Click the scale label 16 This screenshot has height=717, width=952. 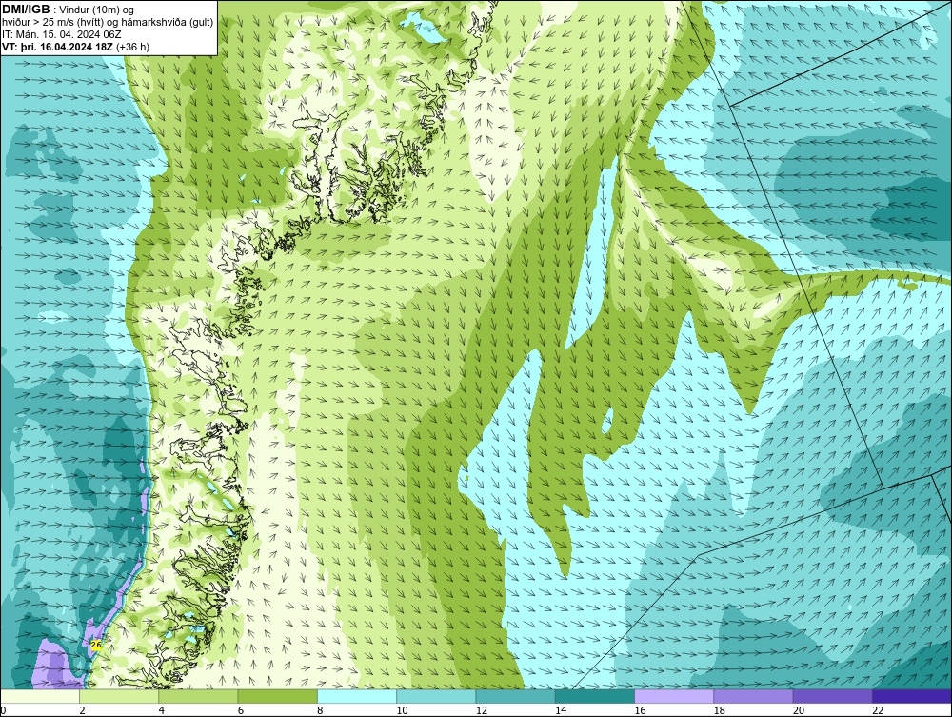640,710
